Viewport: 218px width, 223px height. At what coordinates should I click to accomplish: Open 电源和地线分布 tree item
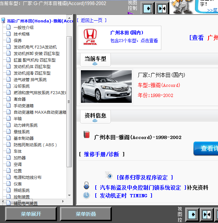click(27, 177)
